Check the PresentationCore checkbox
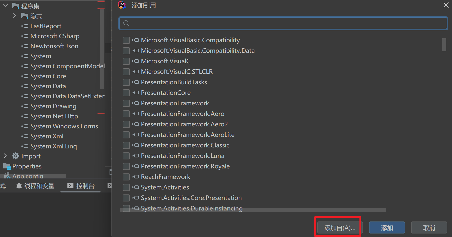 [126, 93]
